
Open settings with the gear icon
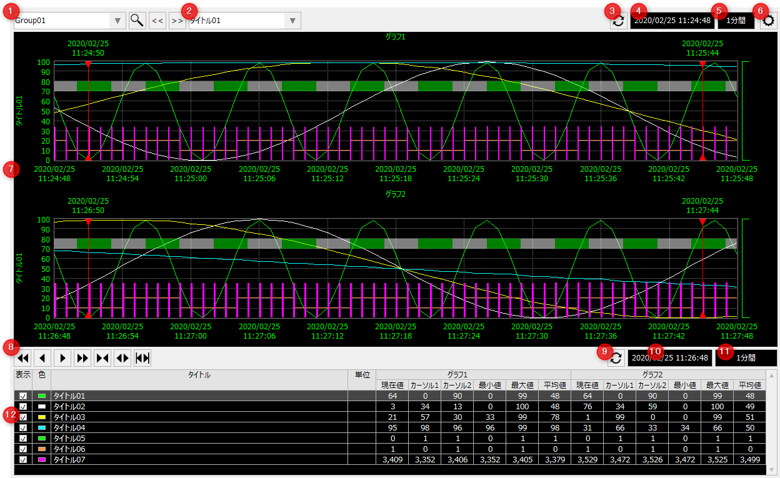[x=768, y=21]
